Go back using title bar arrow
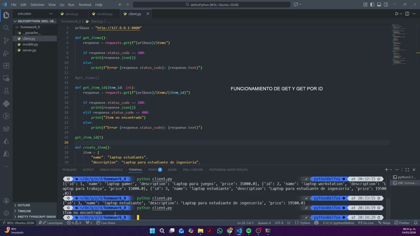 (120, 5)
